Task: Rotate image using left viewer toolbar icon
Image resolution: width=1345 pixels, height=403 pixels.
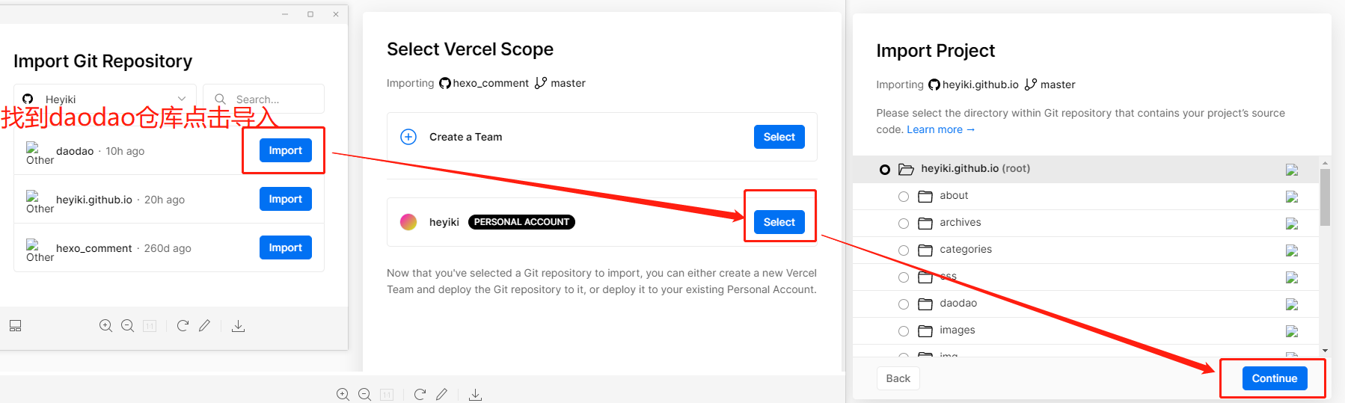Action: click(x=183, y=326)
